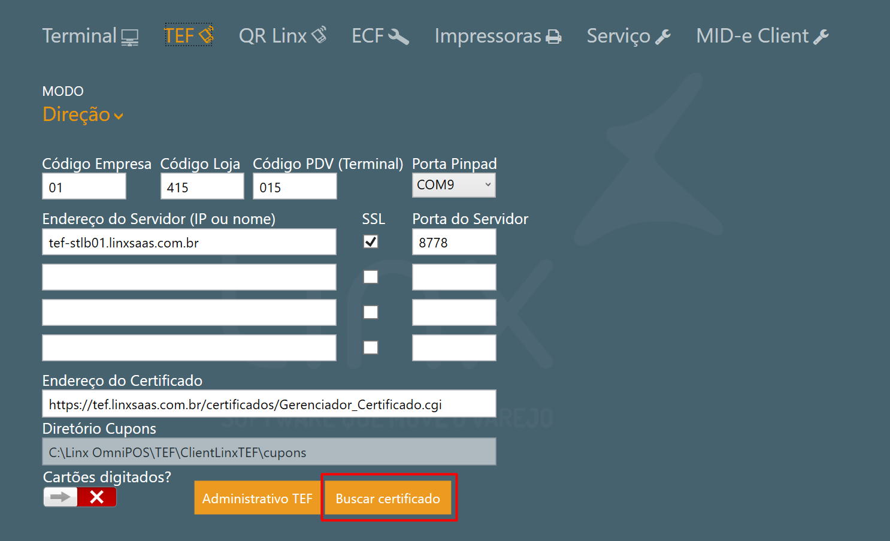Click the server address field tef-stlb01.linxsaas.com.br
890x541 pixels.
(x=189, y=242)
